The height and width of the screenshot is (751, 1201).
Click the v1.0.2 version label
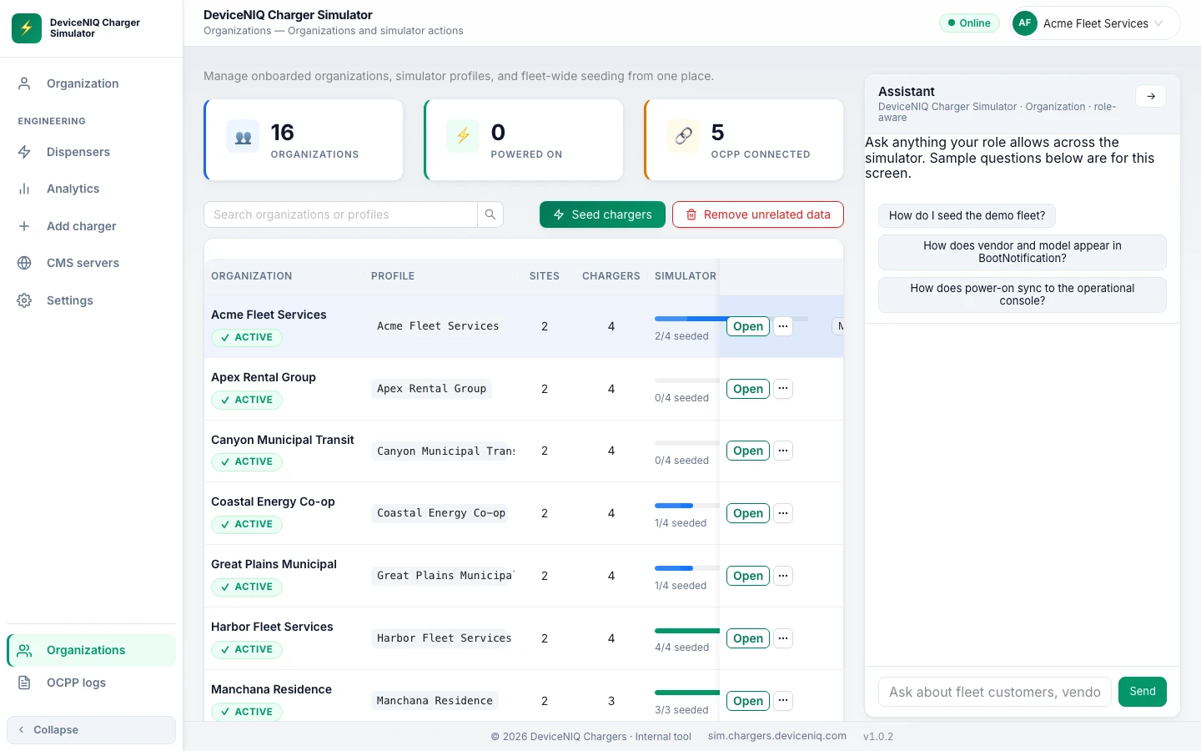[878, 737]
